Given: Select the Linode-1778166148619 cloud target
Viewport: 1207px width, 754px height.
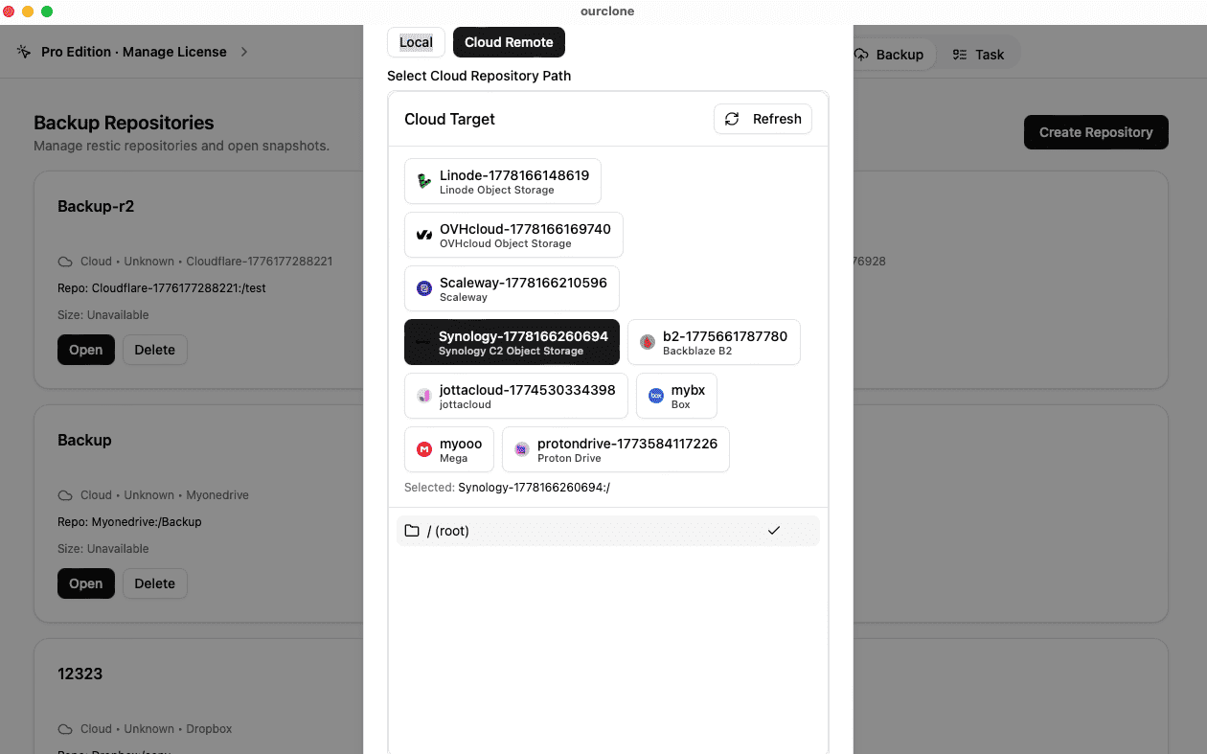Looking at the screenshot, I should tap(503, 181).
